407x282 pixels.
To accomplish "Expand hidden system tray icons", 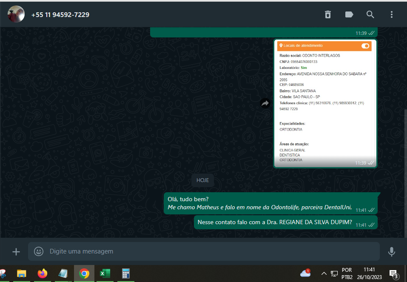I will (x=324, y=273).
